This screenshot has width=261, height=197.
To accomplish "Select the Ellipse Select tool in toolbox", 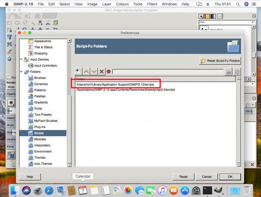I will pyautogui.click(x=17, y=23).
